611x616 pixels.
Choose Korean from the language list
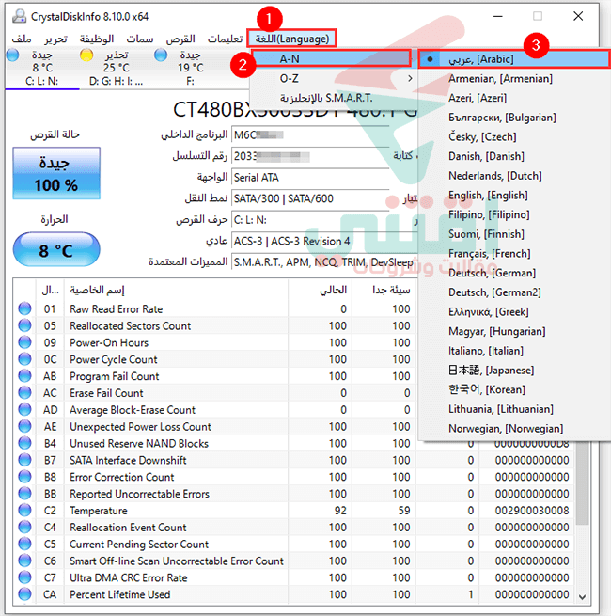pyautogui.click(x=514, y=389)
